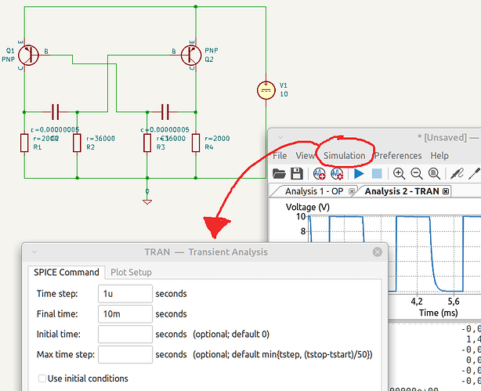
Task: Select resistor R2 in the schematic
Action: click(x=77, y=143)
